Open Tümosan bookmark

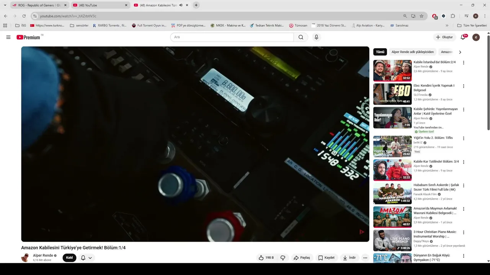tap(298, 26)
